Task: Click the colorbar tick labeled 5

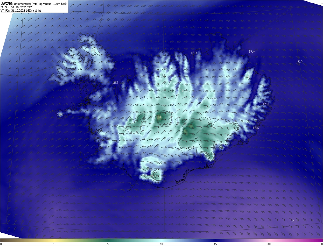Action: coord(108,244)
